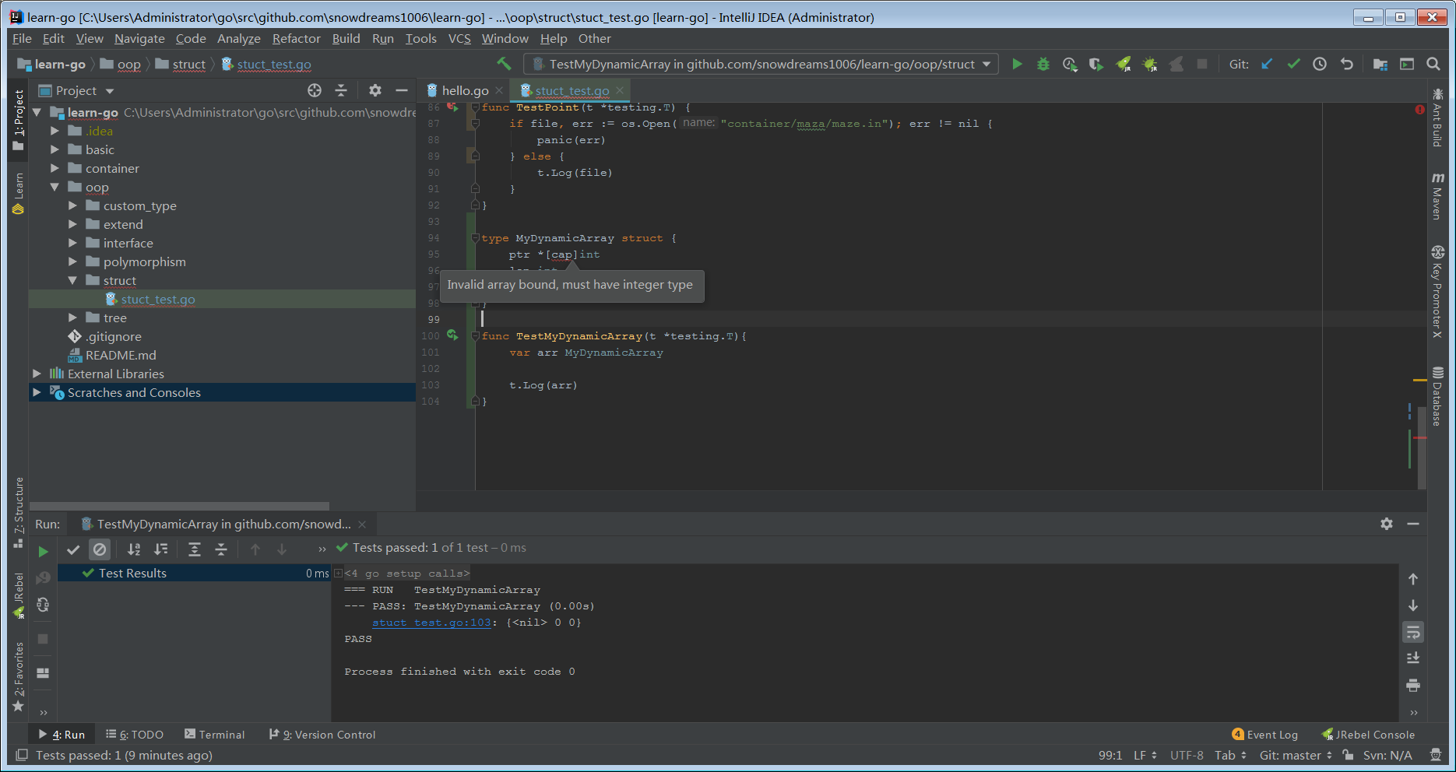Open the Refactor menu
This screenshot has height=772, width=1456.
coord(296,38)
